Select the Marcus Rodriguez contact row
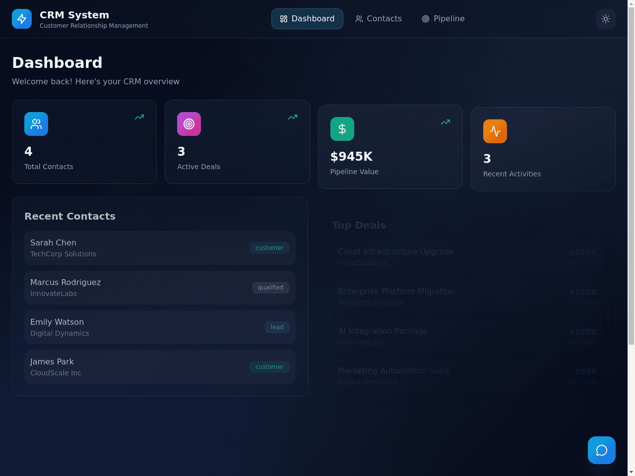The height and width of the screenshot is (476, 635). pyautogui.click(x=160, y=288)
